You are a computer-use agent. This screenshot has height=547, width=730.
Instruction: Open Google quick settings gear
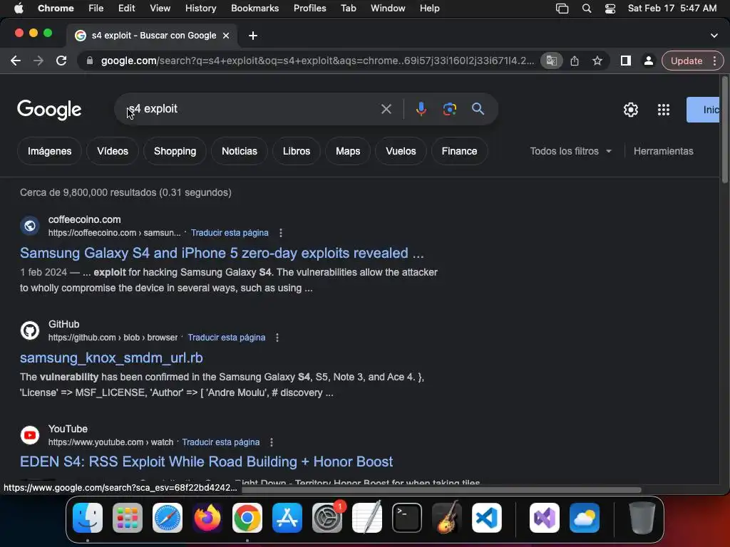tap(631, 110)
